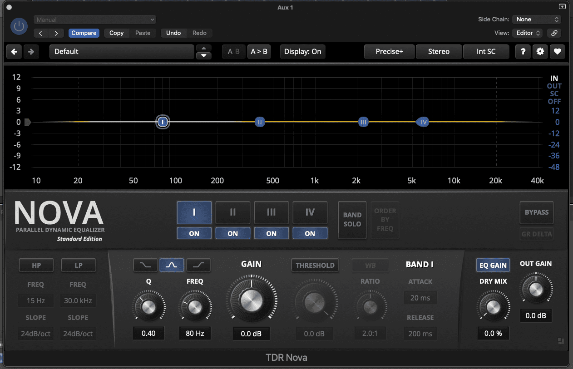This screenshot has width=573, height=369.
Task: Select band III node on the graph
Action: pos(363,122)
